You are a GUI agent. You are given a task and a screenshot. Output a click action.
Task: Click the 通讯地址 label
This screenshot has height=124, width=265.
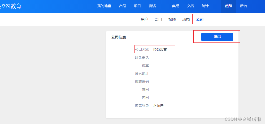coord(142,74)
